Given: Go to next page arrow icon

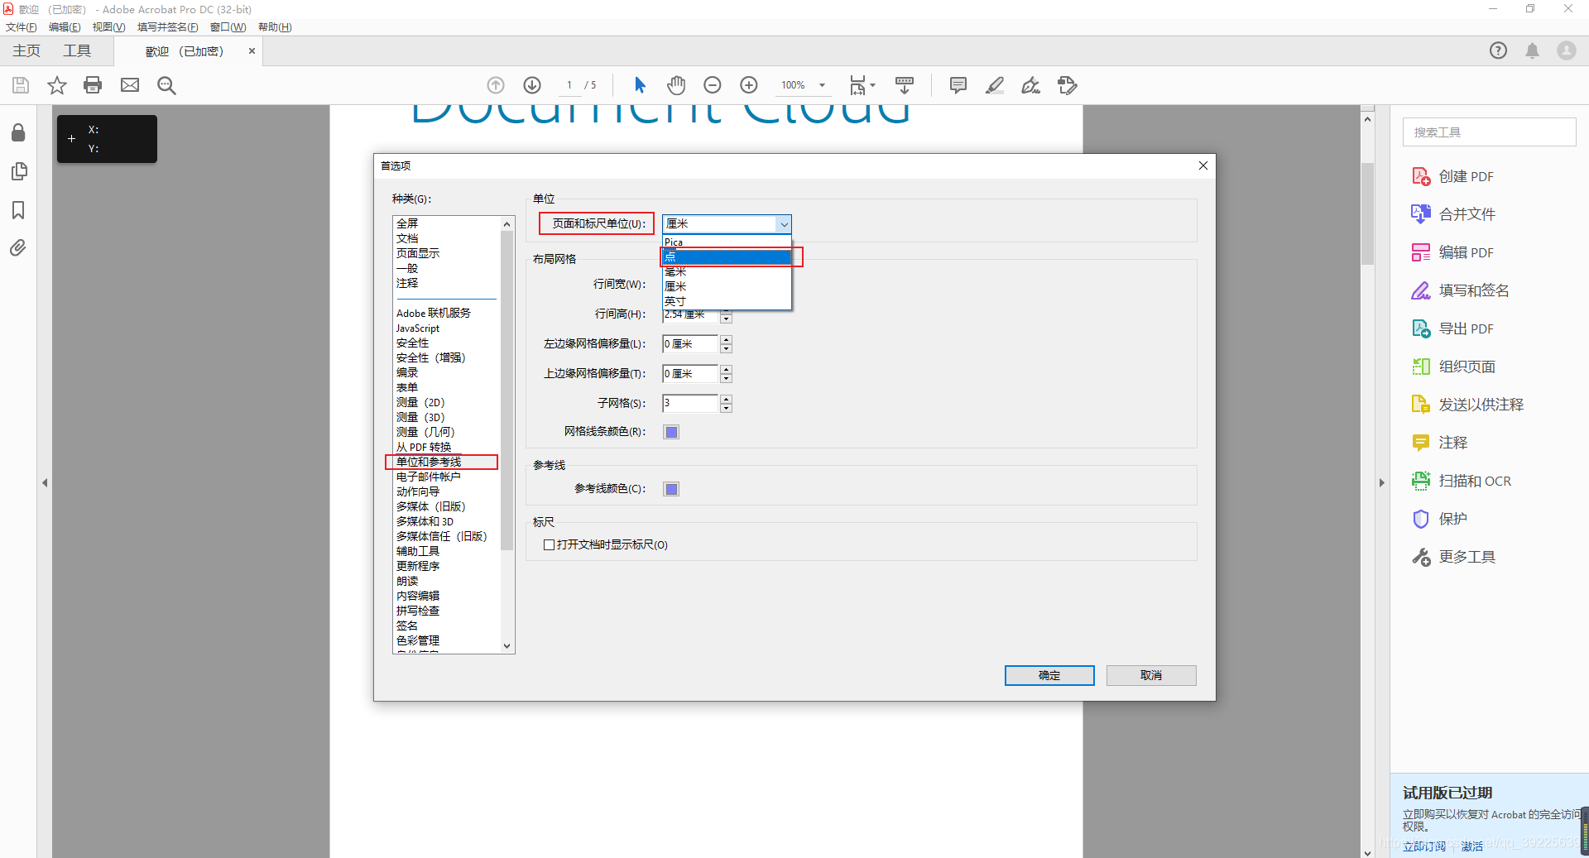Looking at the screenshot, I should [532, 85].
